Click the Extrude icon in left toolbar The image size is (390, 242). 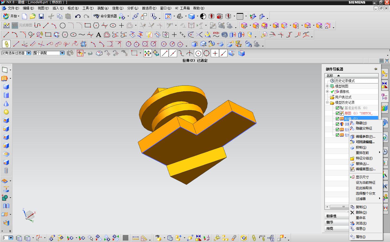point(4,78)
